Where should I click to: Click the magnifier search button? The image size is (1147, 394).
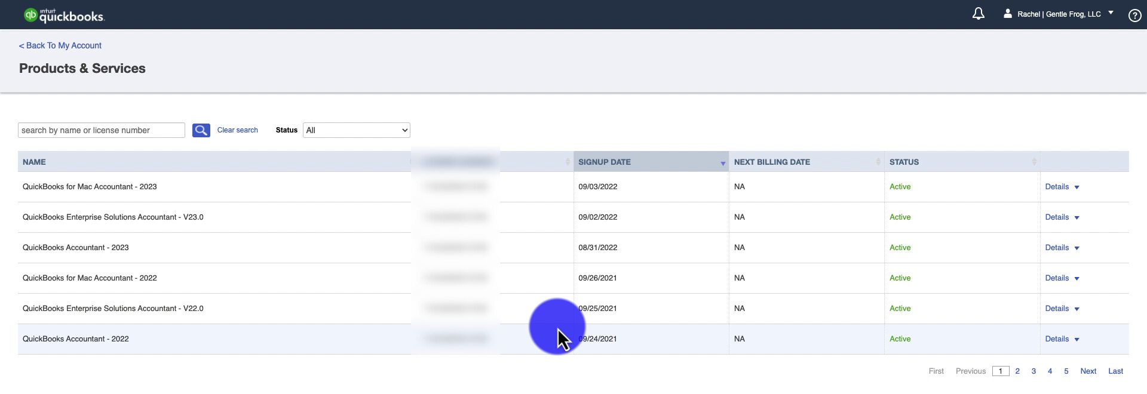pos(201,130)
